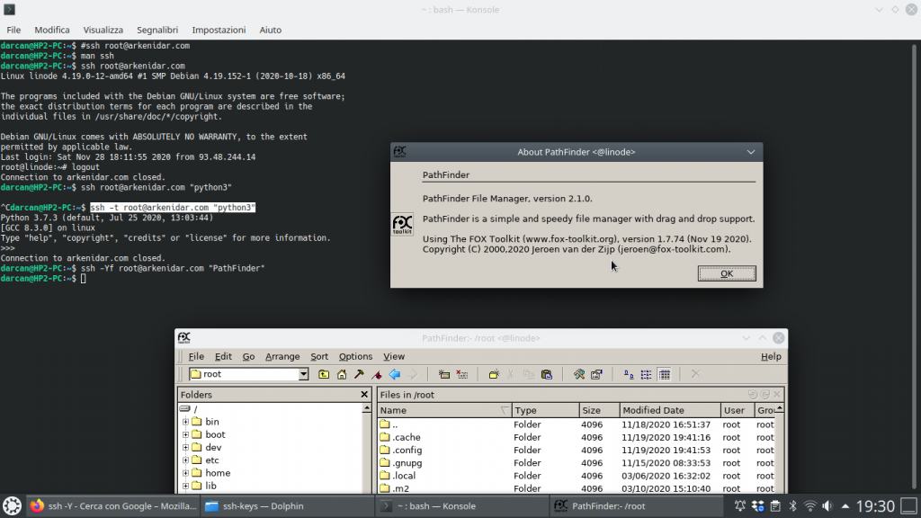Select the boot folder in tree
This screenshot has height=518, width=921.
215,434
